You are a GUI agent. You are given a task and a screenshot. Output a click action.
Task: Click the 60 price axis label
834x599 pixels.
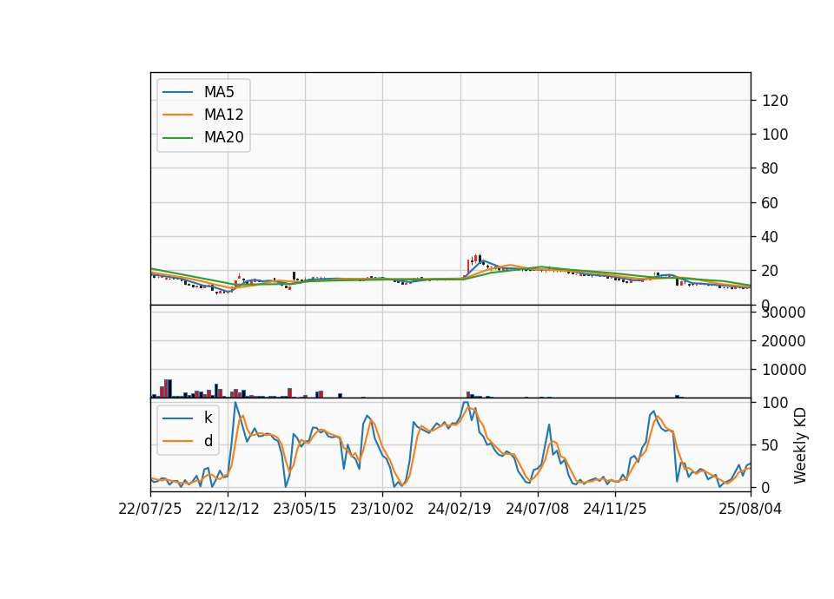coord(771,202)
